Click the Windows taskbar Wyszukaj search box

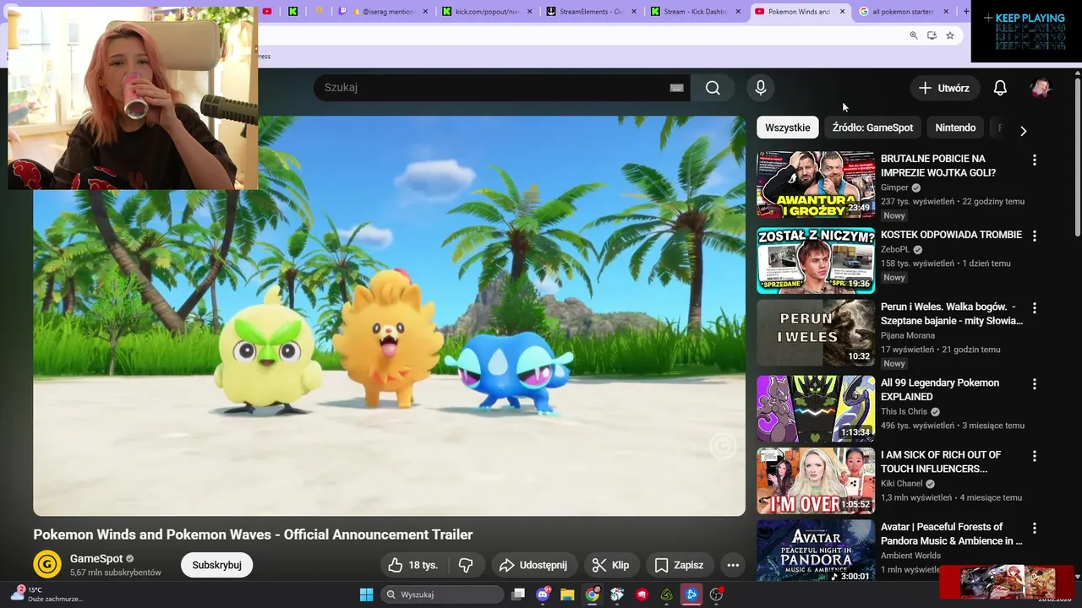tap(442, 594)
